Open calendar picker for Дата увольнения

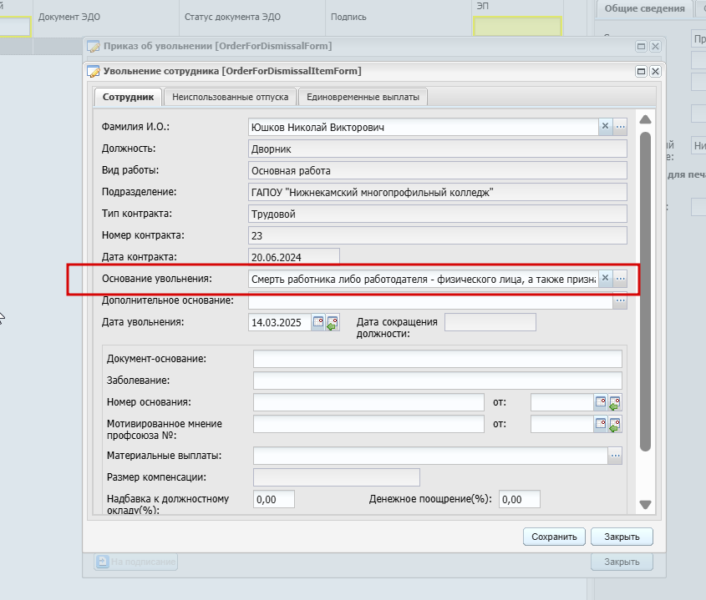318,322
